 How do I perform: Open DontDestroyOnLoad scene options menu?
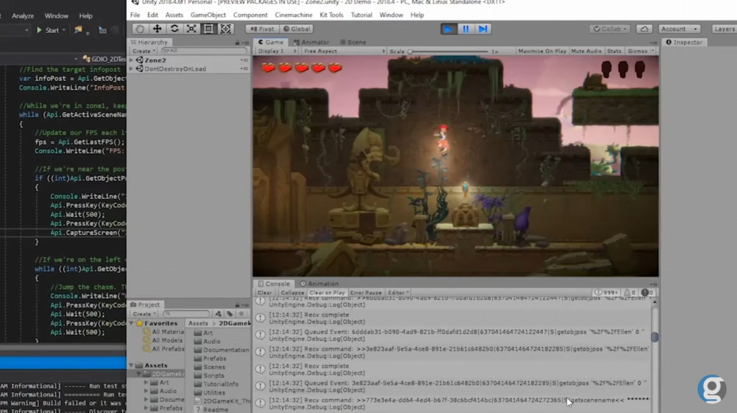244,69
